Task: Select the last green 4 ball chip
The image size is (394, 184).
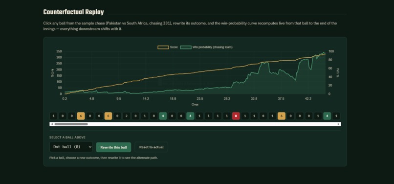Action: click(327, 116)
